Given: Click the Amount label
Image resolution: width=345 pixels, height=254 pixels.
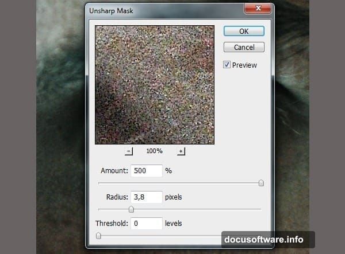Looking at the screenshot, I should (x=114, y=171).
